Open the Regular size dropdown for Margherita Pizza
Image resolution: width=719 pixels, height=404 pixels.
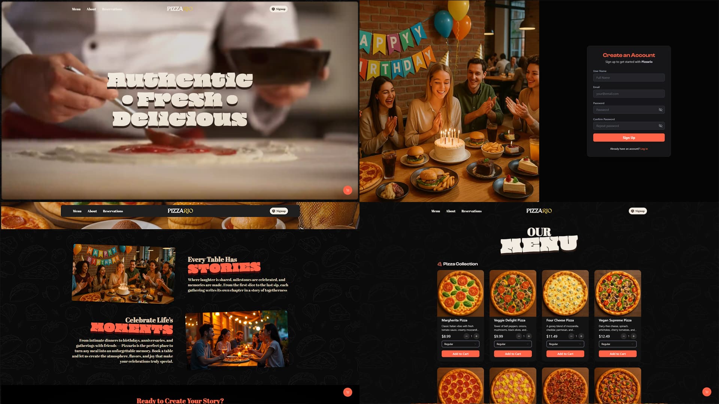click(460, 344)
